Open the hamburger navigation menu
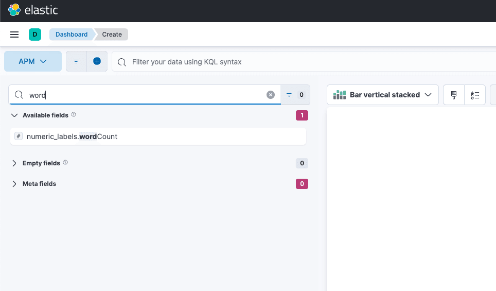The width and height of the screenshot is (496, 291). 14,35
